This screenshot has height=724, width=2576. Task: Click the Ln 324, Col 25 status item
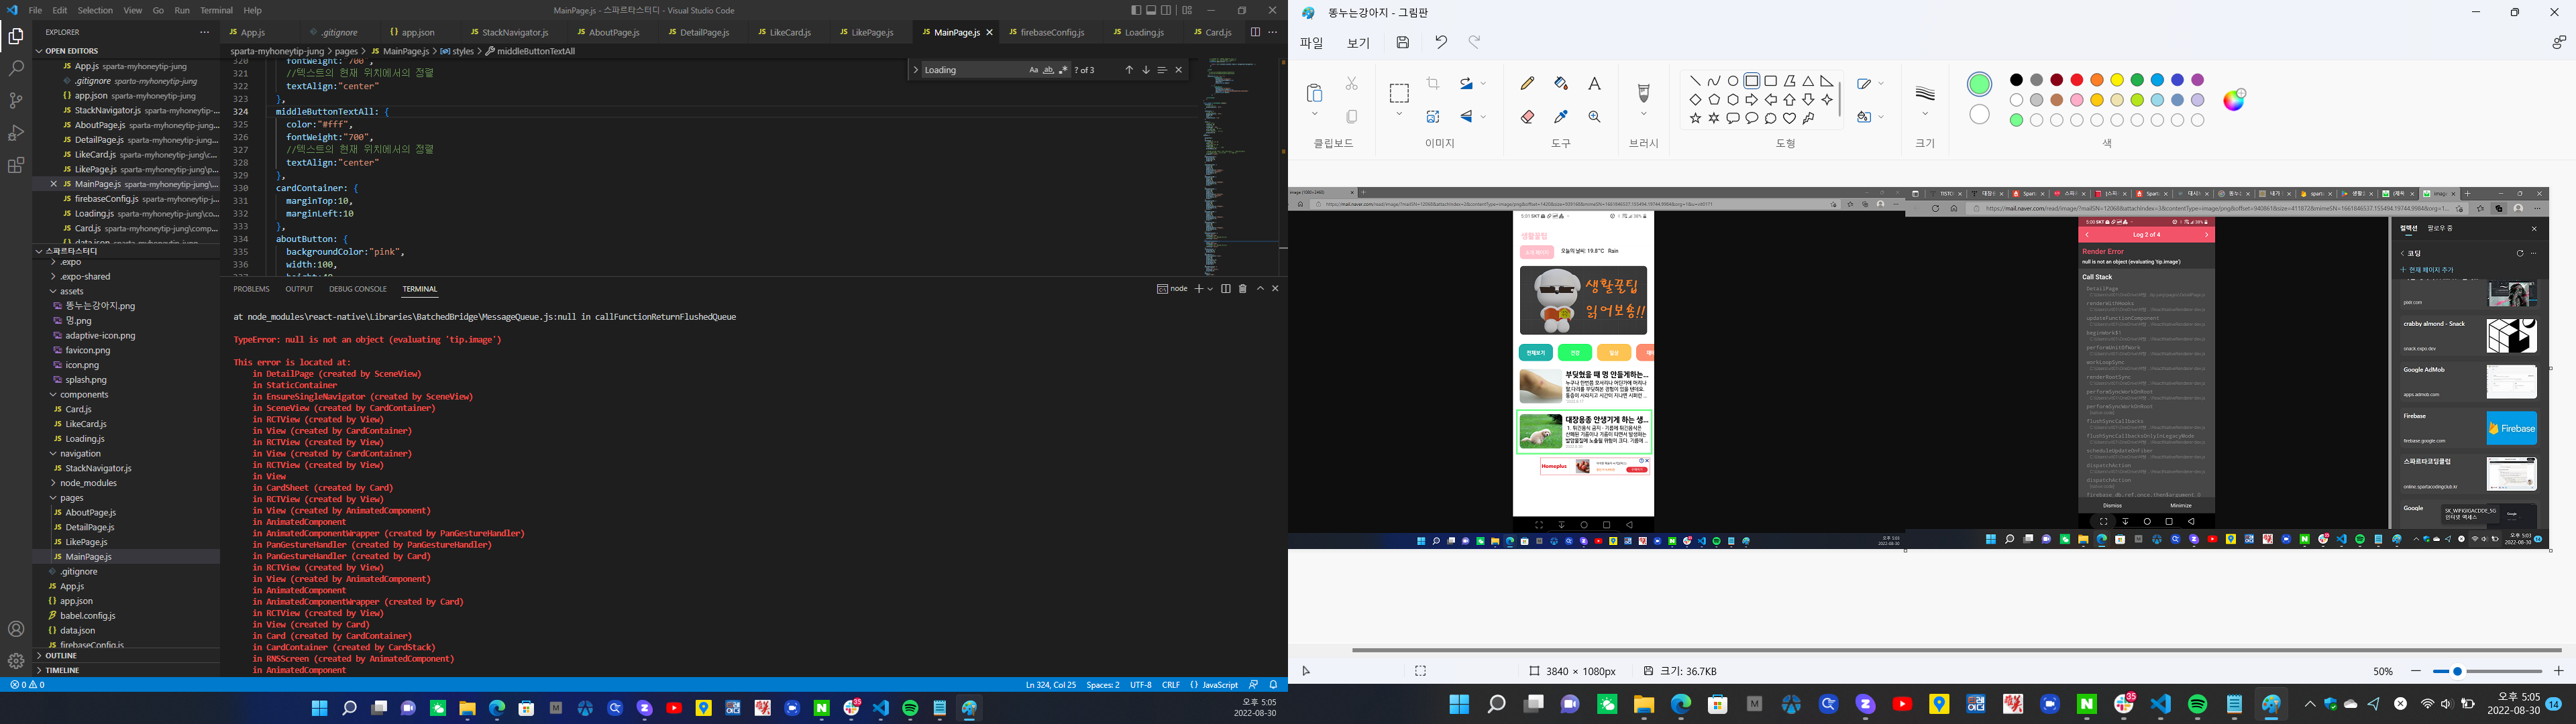1050,685
